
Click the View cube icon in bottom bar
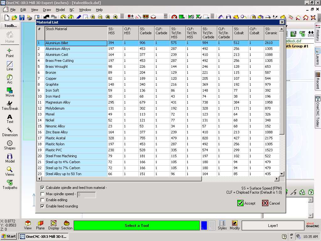click(28, 225)
